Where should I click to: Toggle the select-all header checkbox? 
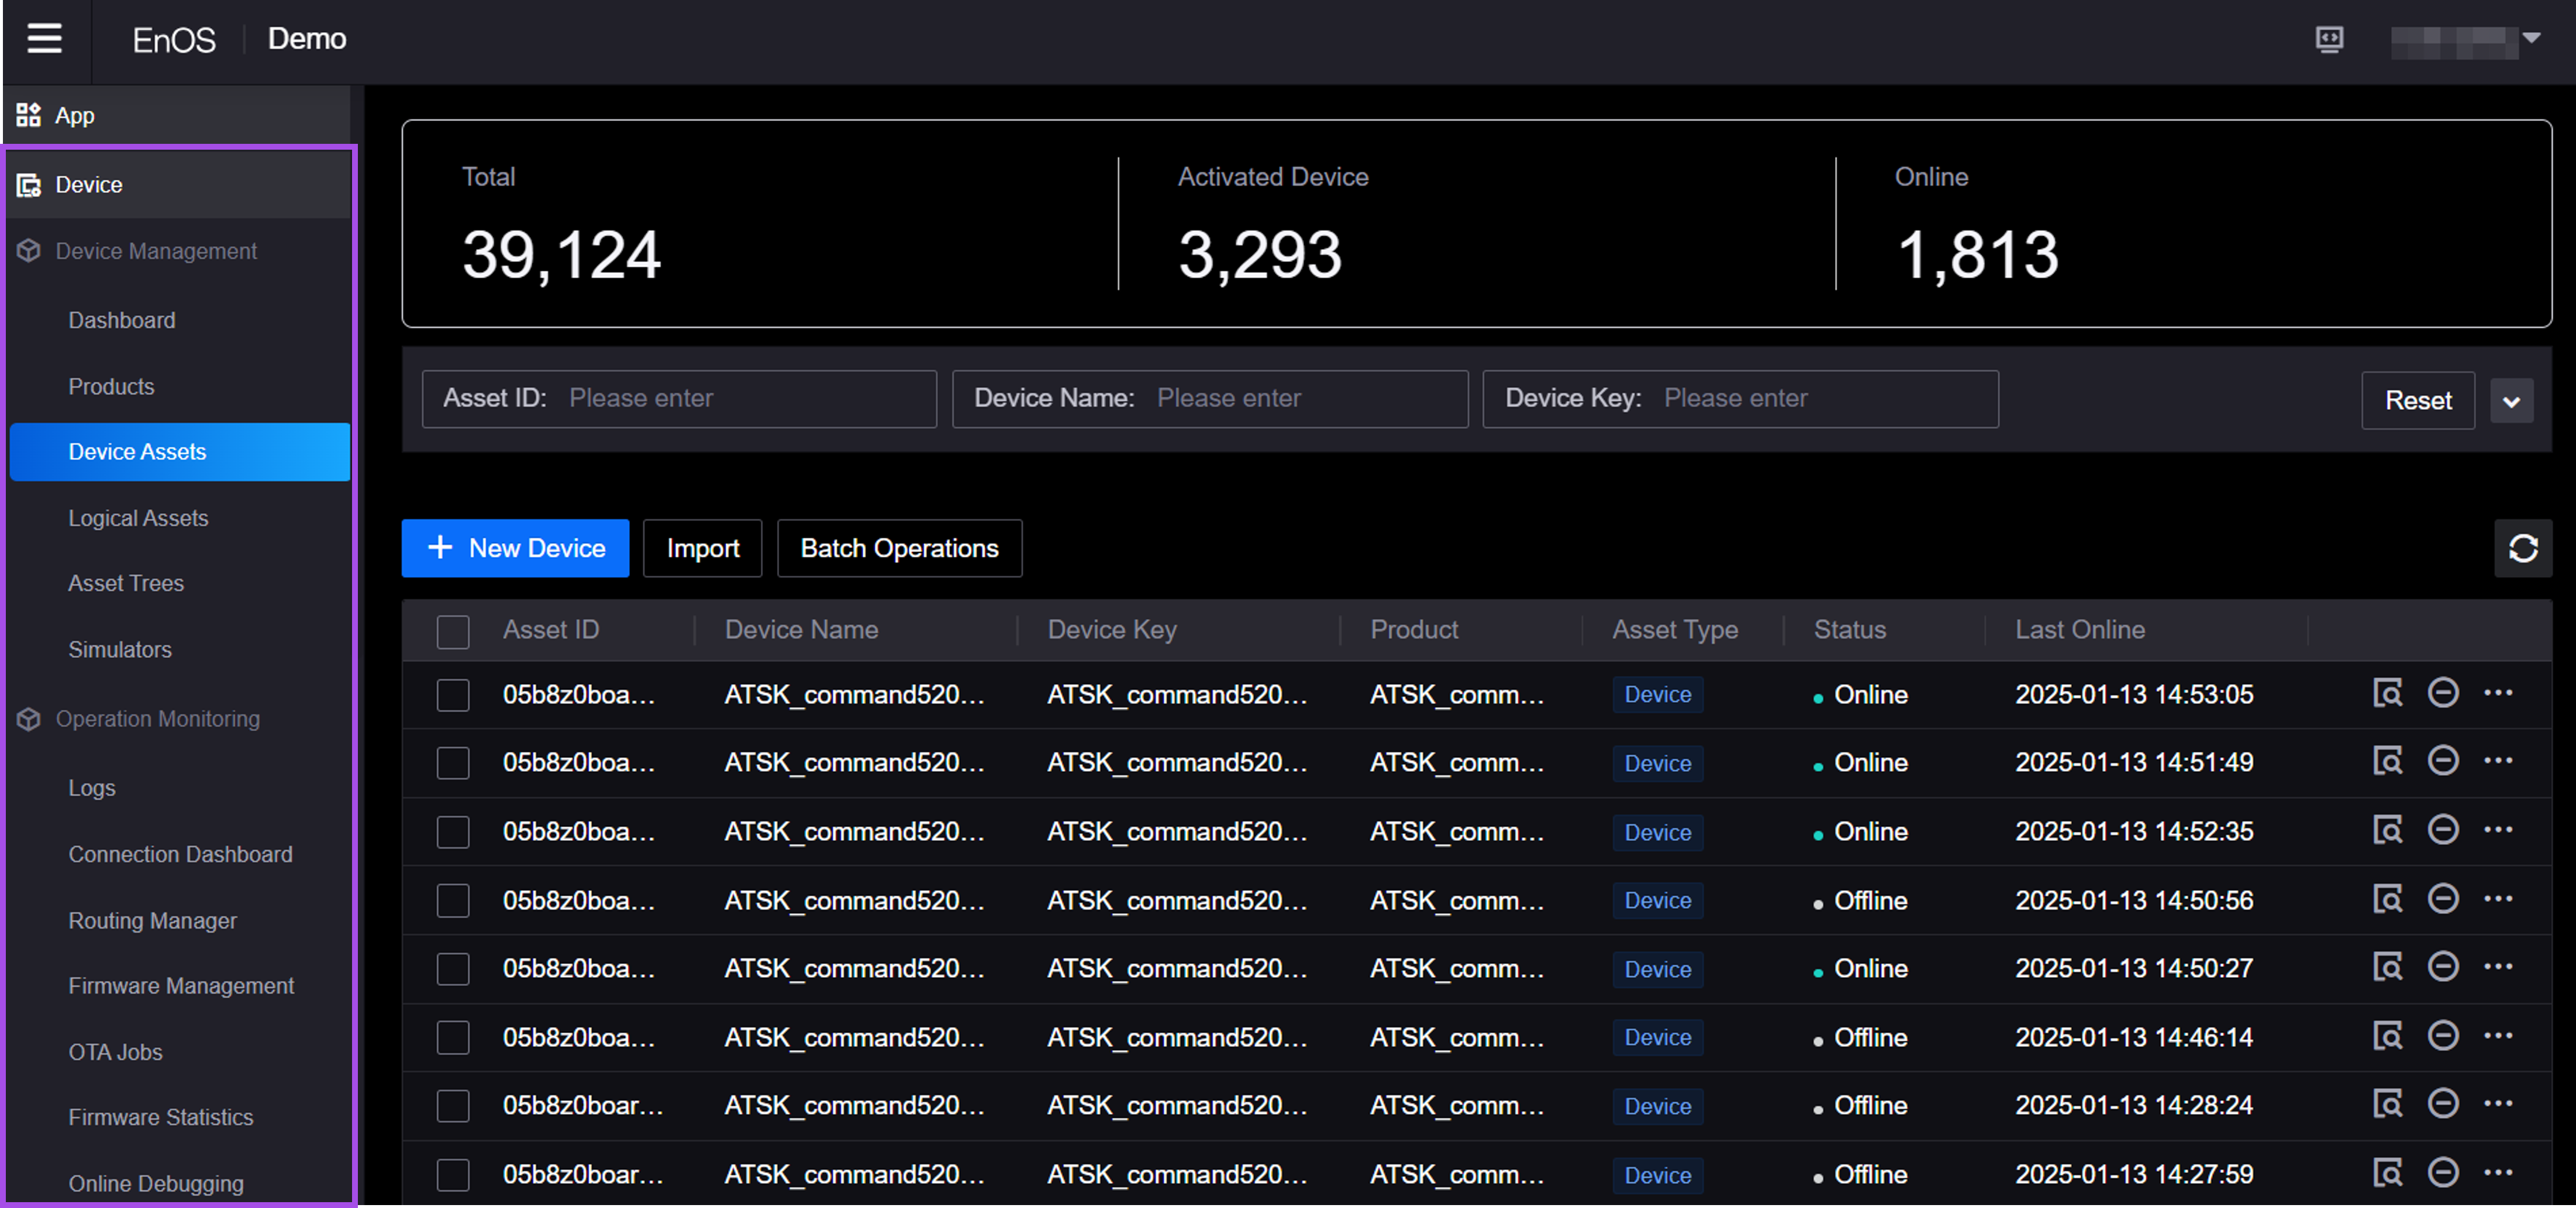click(453, 631)
